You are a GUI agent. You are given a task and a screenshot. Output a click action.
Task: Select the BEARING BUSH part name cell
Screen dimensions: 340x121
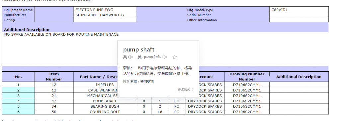(x=105, y=106)
